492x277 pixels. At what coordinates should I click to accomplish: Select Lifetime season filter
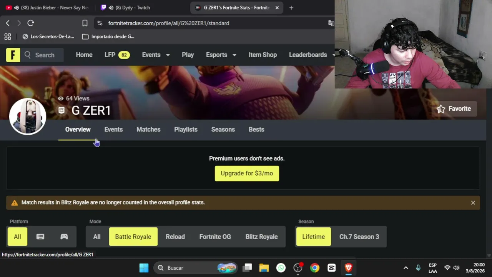pos(313,237)
